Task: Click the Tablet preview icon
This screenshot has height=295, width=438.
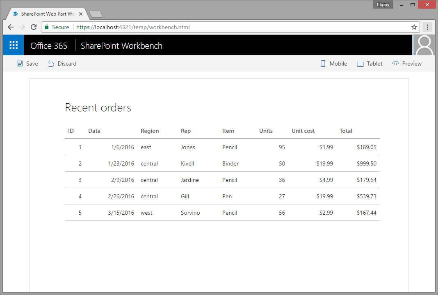Action: click(360, 64)
